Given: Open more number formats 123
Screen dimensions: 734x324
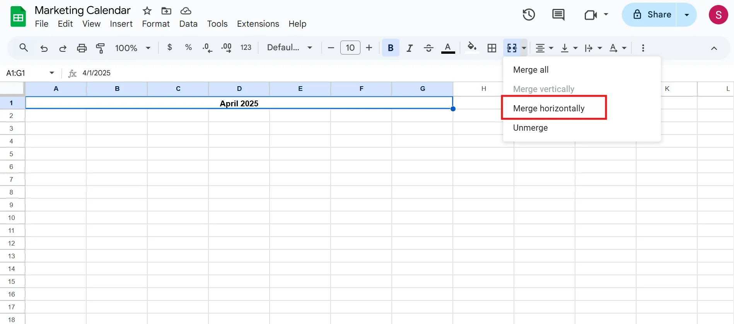Looking at the screenshot, I should pos(246,48).
